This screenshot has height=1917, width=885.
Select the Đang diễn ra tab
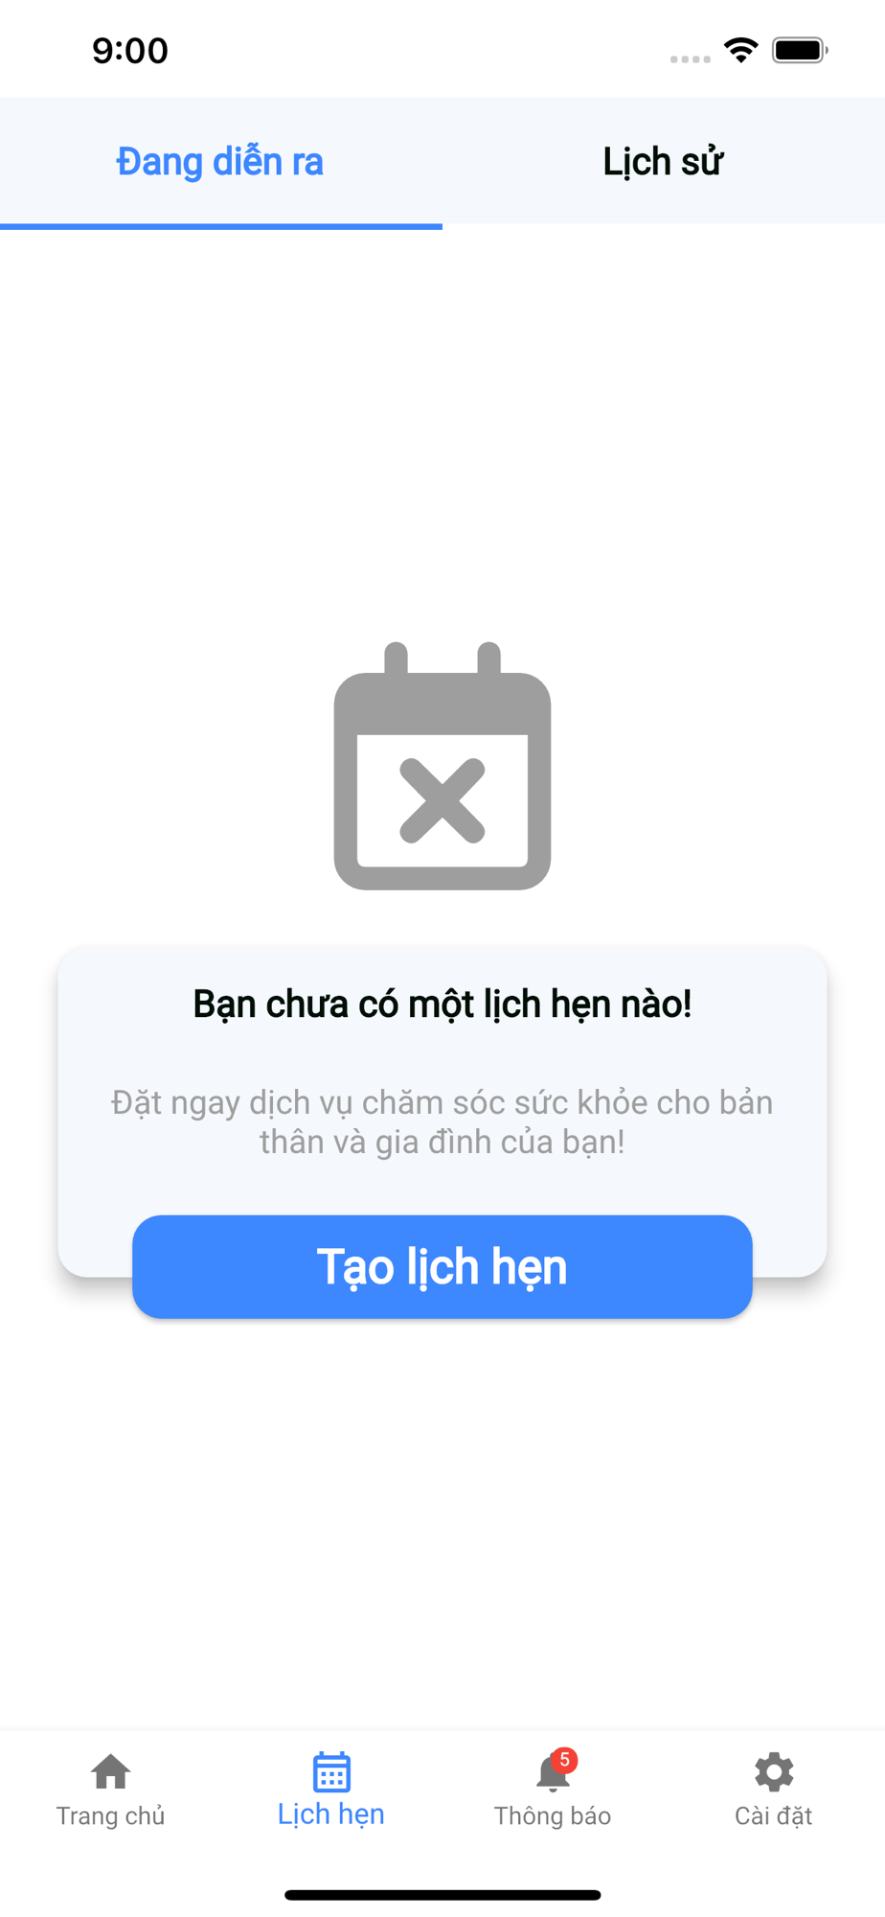tap(220, 161)
